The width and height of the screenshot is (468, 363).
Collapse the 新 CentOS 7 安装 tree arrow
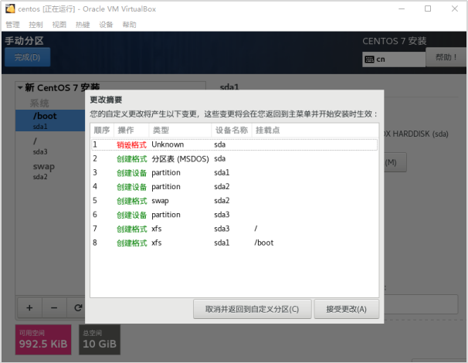click(x=20, y=88)
